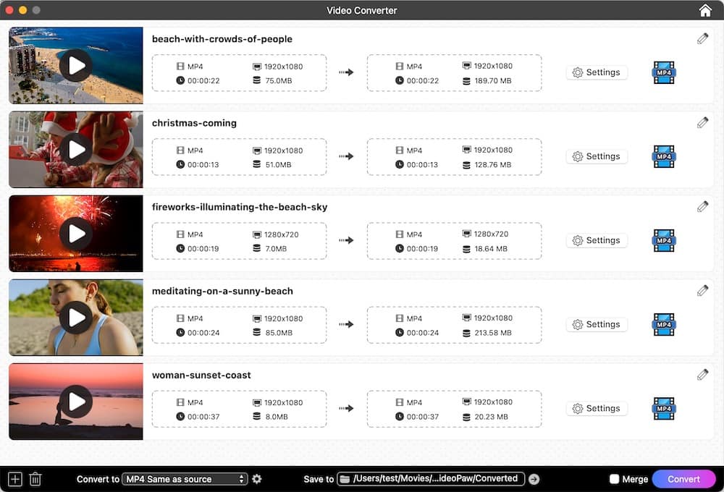
Task: Play the woman-sunset-coast preview
Action: tap(75, 402)
